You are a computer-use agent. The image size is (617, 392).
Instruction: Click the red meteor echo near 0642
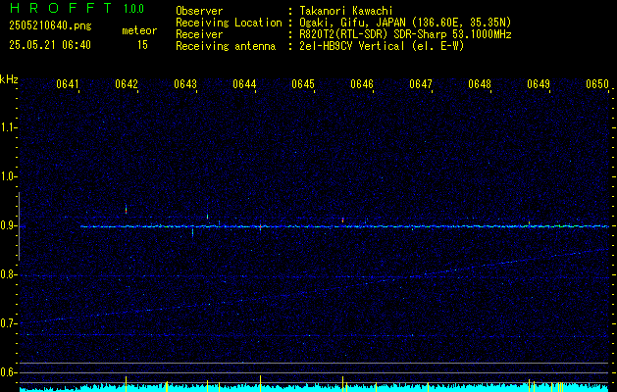pos(126,209)
